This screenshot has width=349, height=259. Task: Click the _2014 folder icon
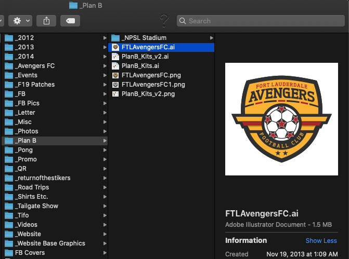coord(9,57)
